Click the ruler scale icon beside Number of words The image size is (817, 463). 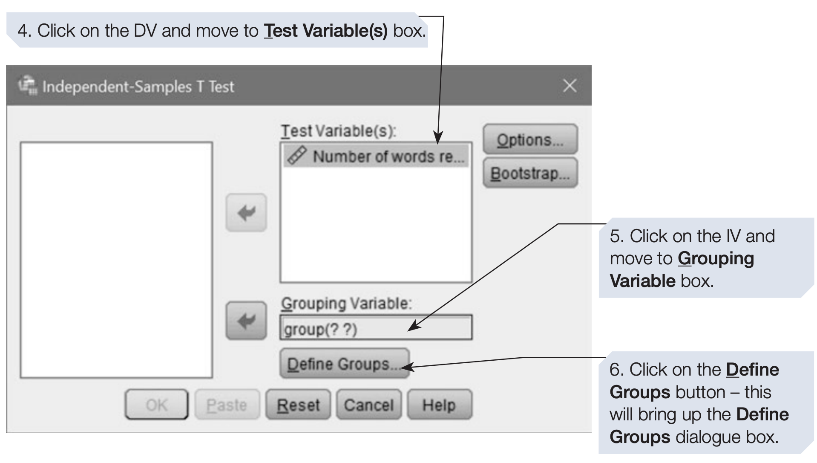pyautogui.click(x=297, y=156)
